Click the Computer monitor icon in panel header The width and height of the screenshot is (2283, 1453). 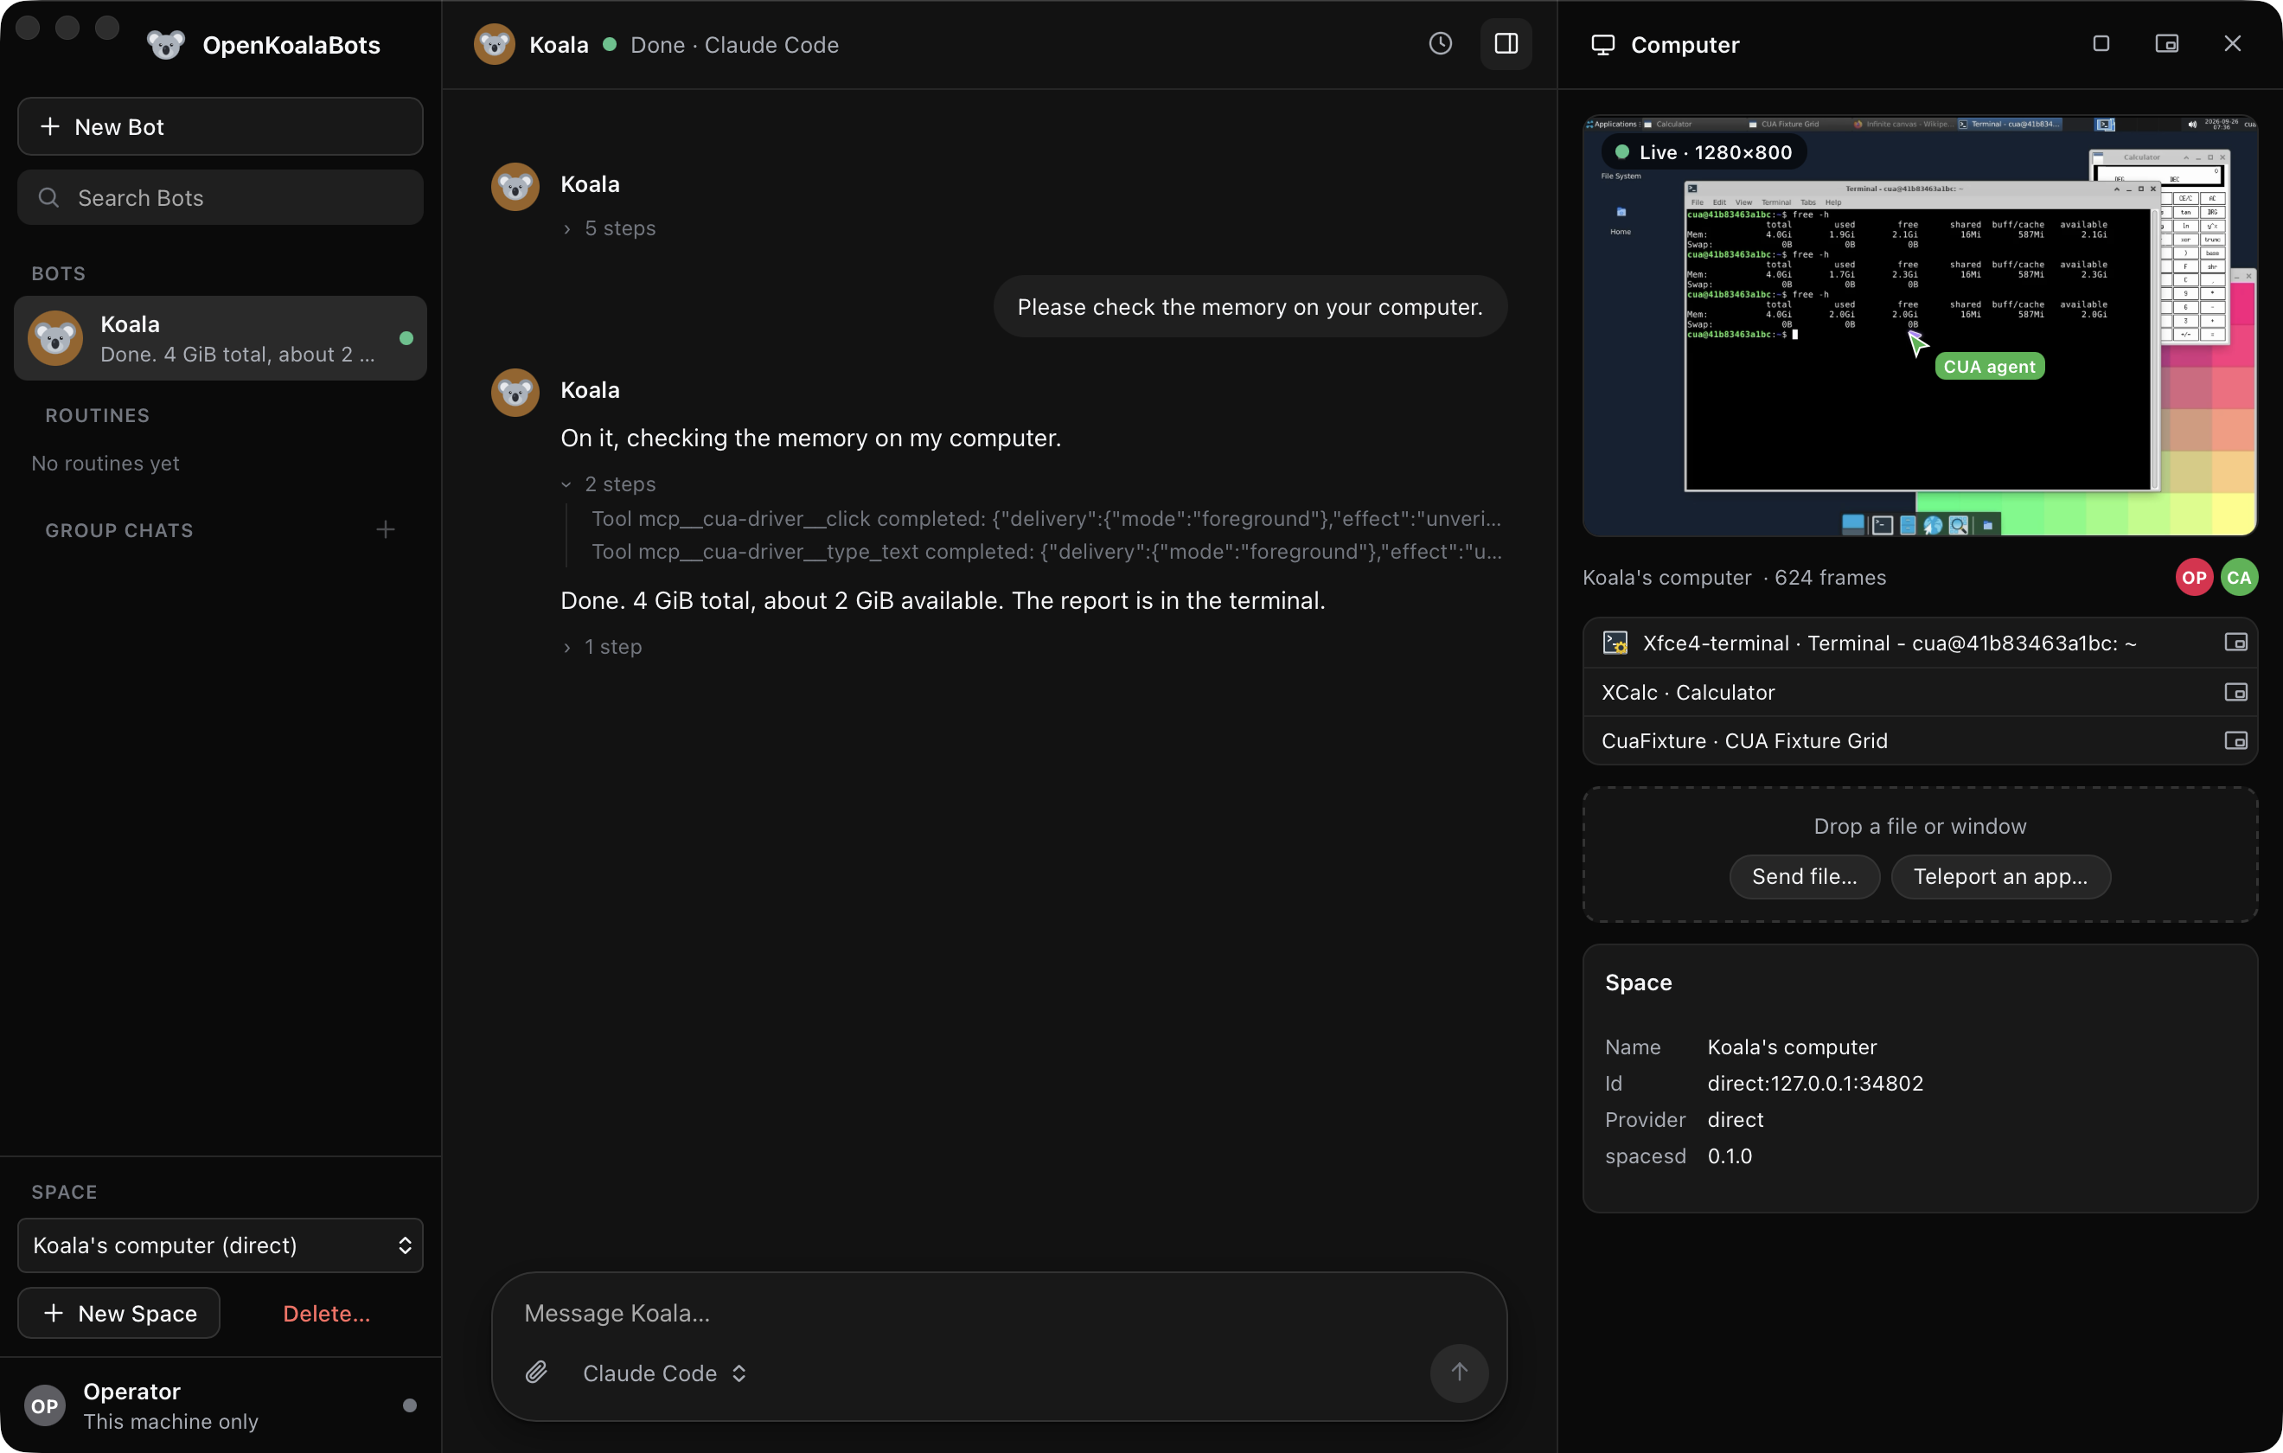point(1602,45)
